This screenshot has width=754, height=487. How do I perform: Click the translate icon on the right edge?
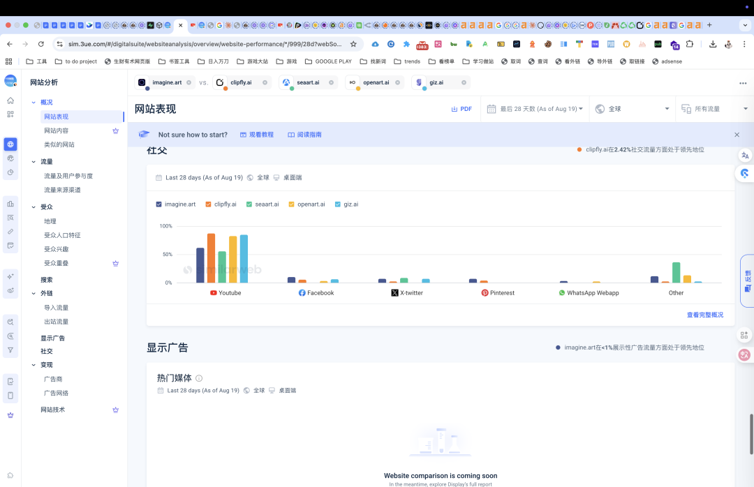(745, 156)
